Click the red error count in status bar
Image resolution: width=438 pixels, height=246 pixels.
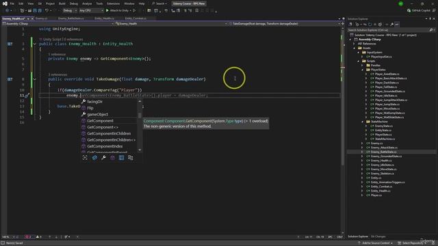(28, 237)
